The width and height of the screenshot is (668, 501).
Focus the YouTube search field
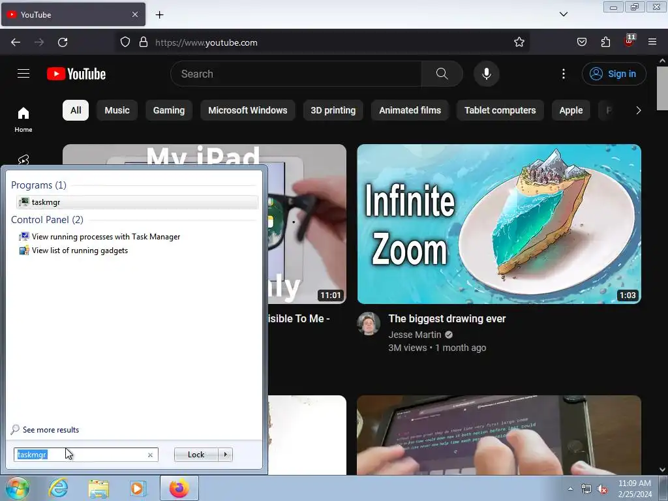[x=296, y=74]
